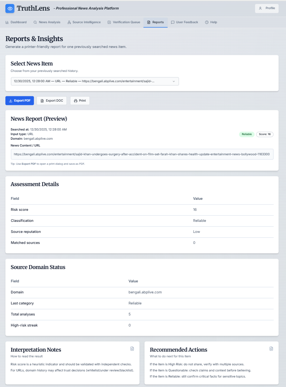Click the Export DOC button
Viewport: 286px width, 387px height.
(52, 101)
